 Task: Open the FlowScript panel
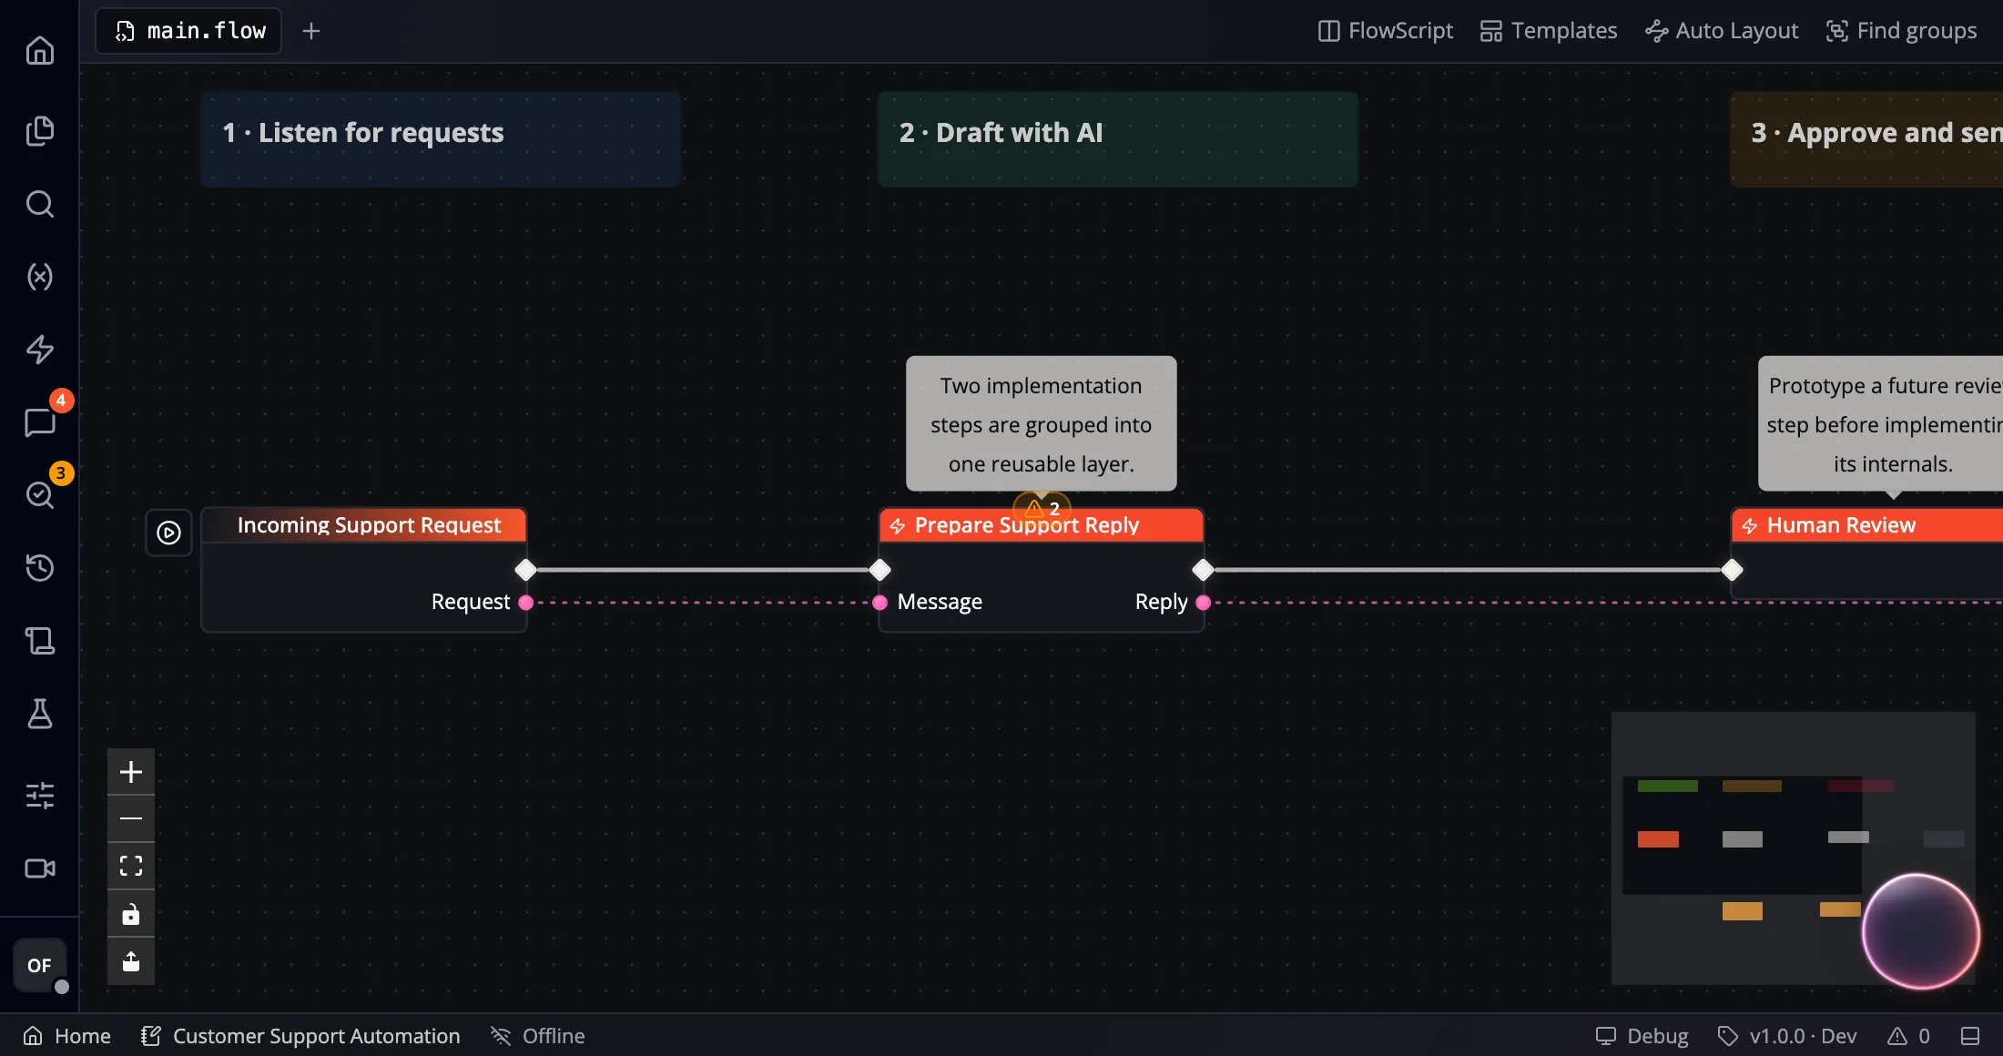coord(1386,31)
